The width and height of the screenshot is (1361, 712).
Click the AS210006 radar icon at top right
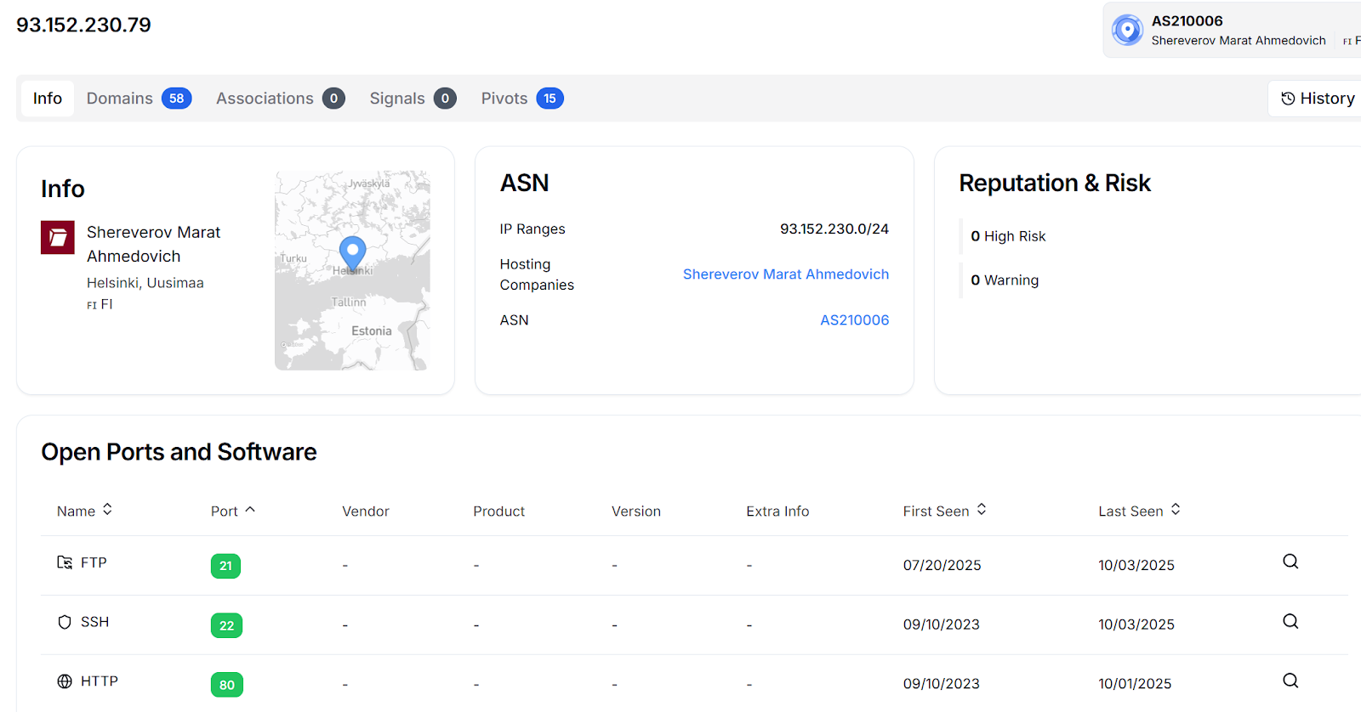pyautogui.click(x=1127, y=30)
